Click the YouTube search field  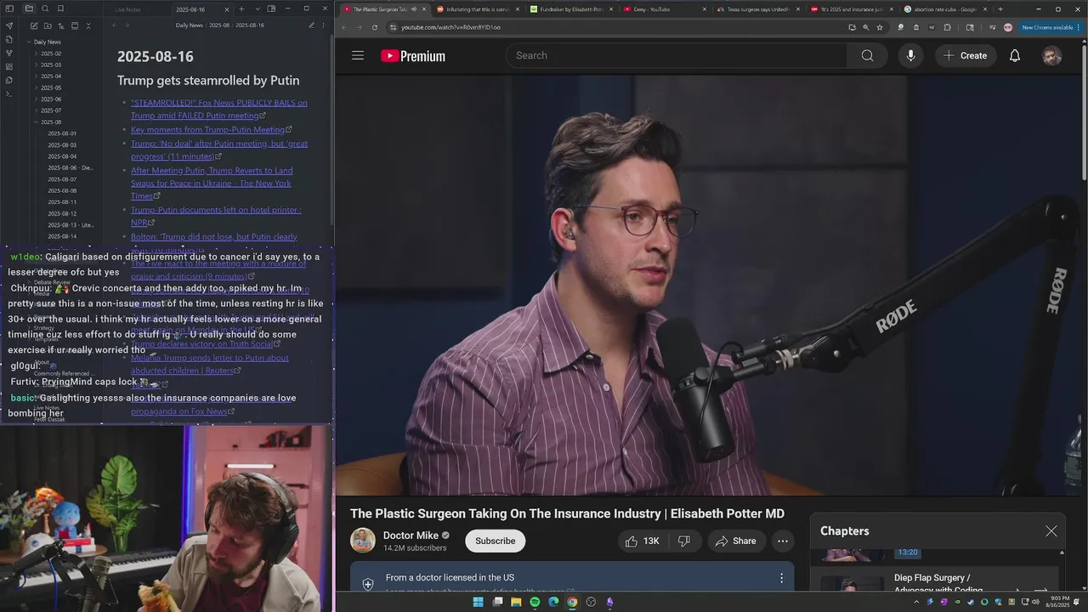click(x=677, y=55)
